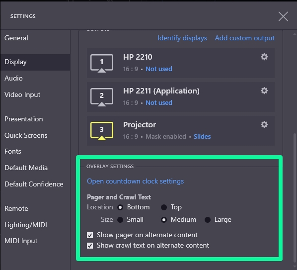
Task: Set pager size to Small
Action: click(120, 220)
